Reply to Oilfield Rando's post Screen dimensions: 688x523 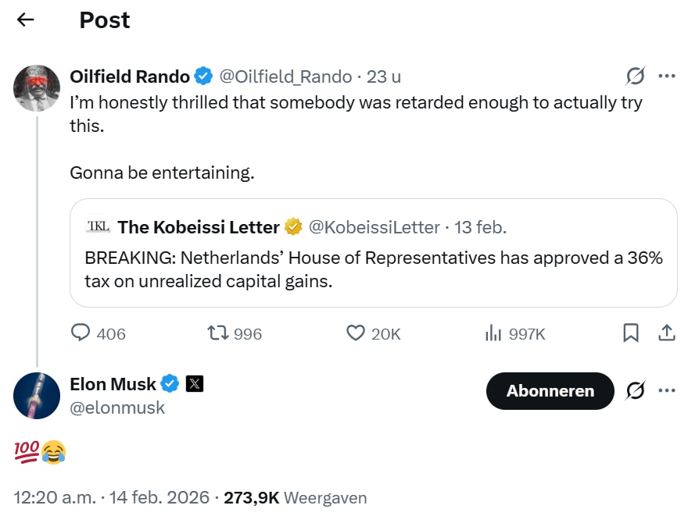pyautogui.click(x=81, y=333)
